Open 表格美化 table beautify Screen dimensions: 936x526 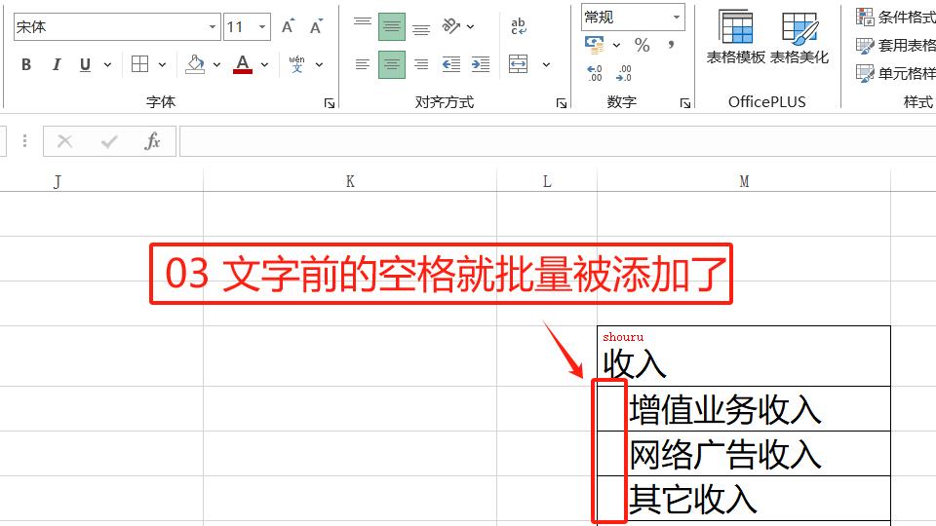(799, 37)
